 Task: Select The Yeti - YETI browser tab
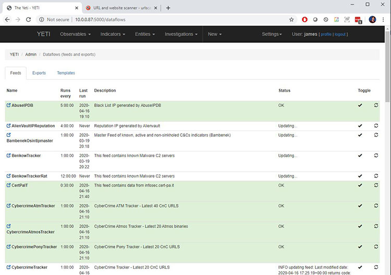(x=41, y=8)
